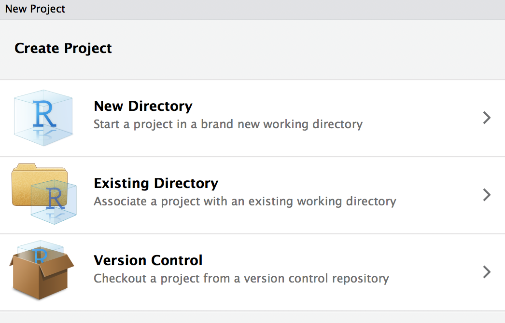Click the New Directory R cube icon

click(43, 118)
